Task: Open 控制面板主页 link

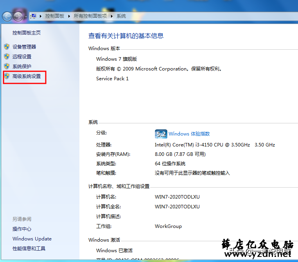Action: [27, 33]
